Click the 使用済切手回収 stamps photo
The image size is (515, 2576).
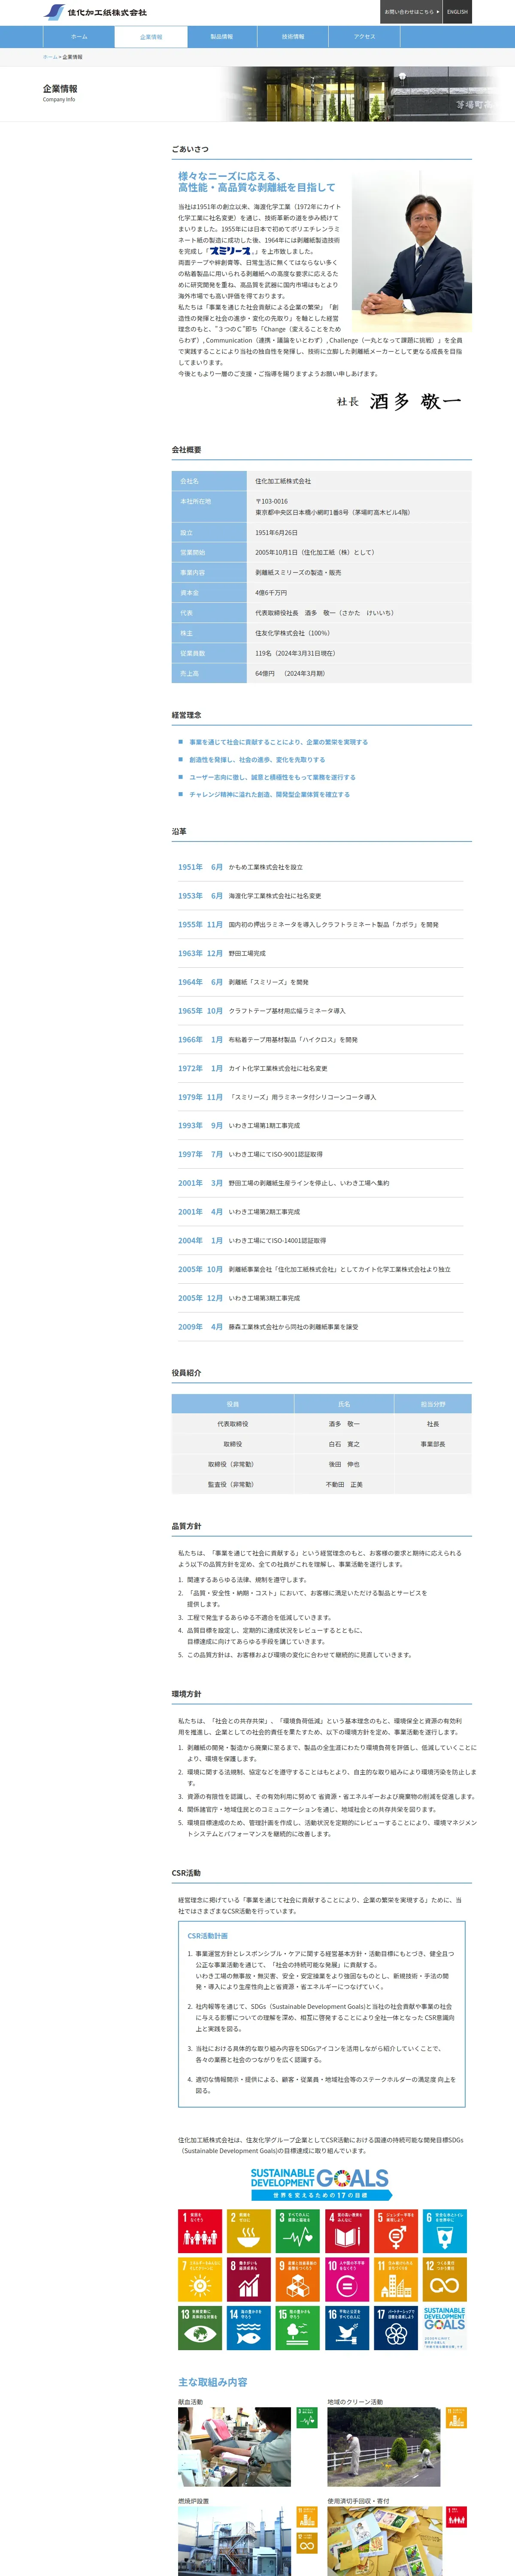384,2541
